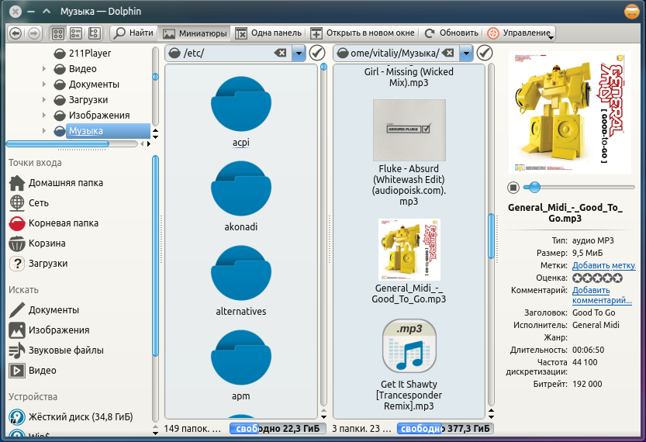The width and height of the screenshot is (646, 442).
Task: Switch to Details view mode
Action: coord(95,33)
